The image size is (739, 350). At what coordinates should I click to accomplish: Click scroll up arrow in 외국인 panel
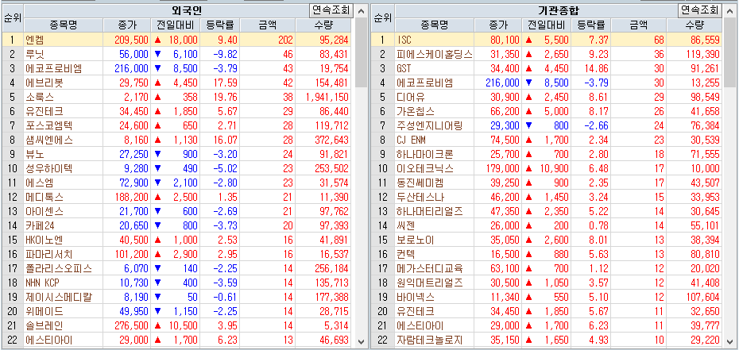click(x=361, y=11)
